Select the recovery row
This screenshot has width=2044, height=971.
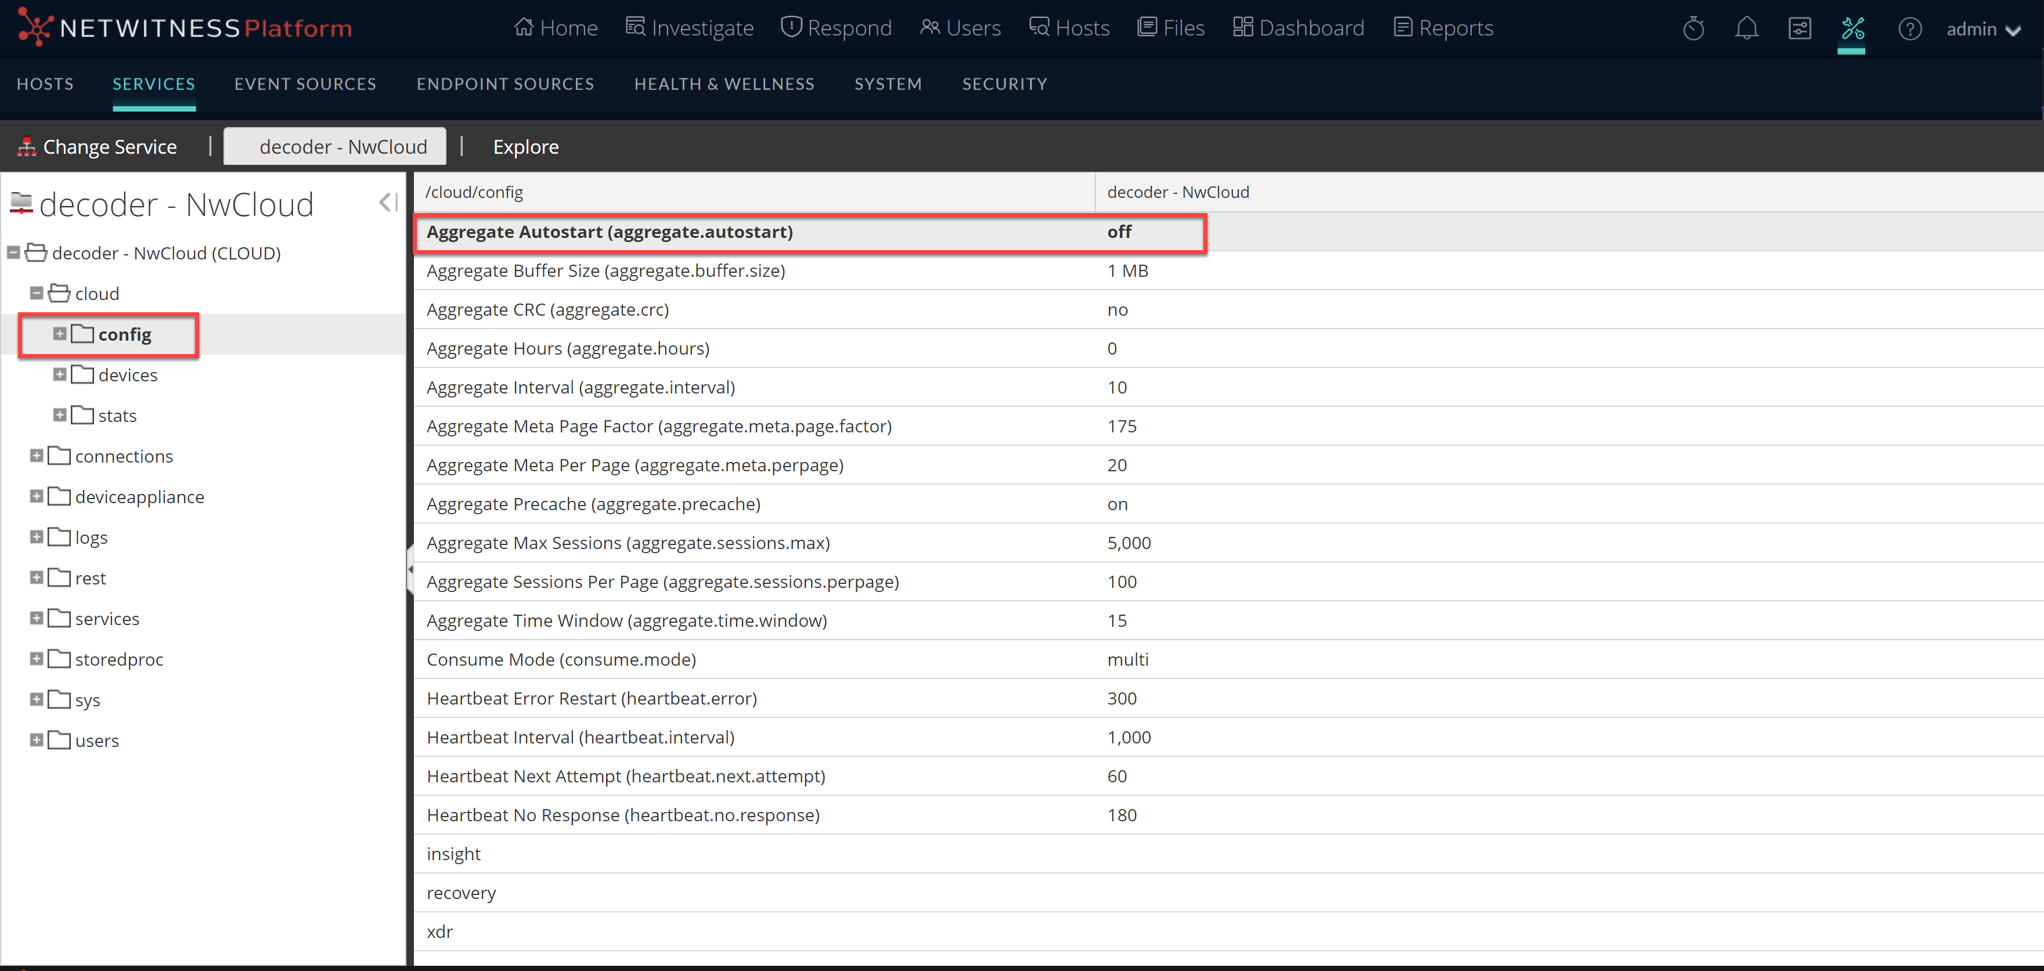(1228, 893)
